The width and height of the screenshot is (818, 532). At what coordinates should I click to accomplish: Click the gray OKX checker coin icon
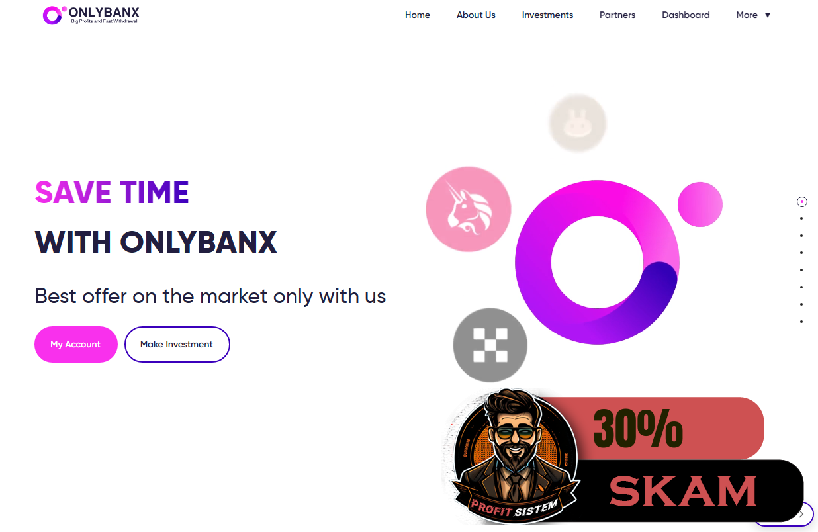[490, 345]
